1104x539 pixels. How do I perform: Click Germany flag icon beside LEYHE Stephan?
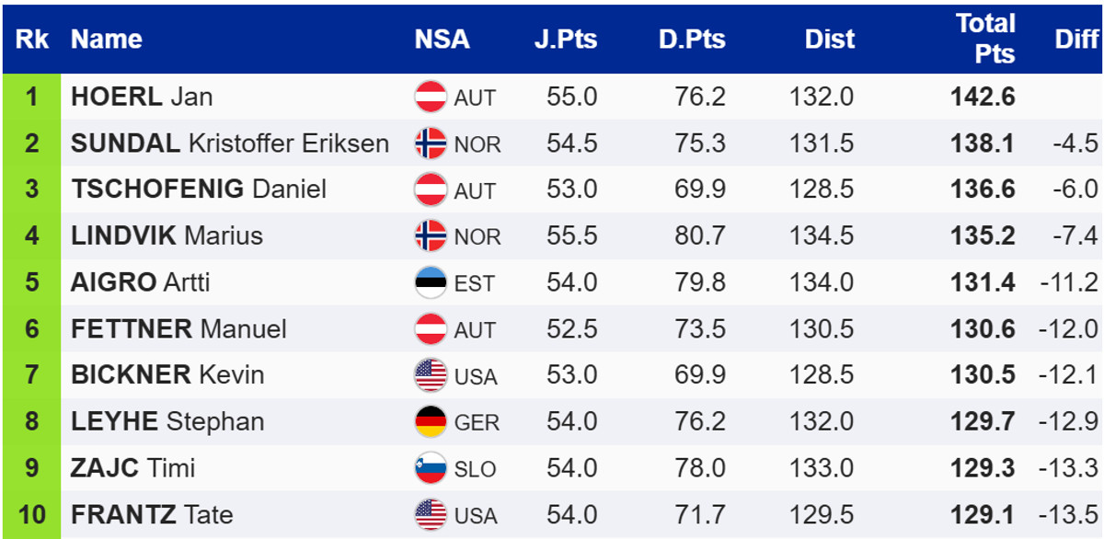(431, 421)
